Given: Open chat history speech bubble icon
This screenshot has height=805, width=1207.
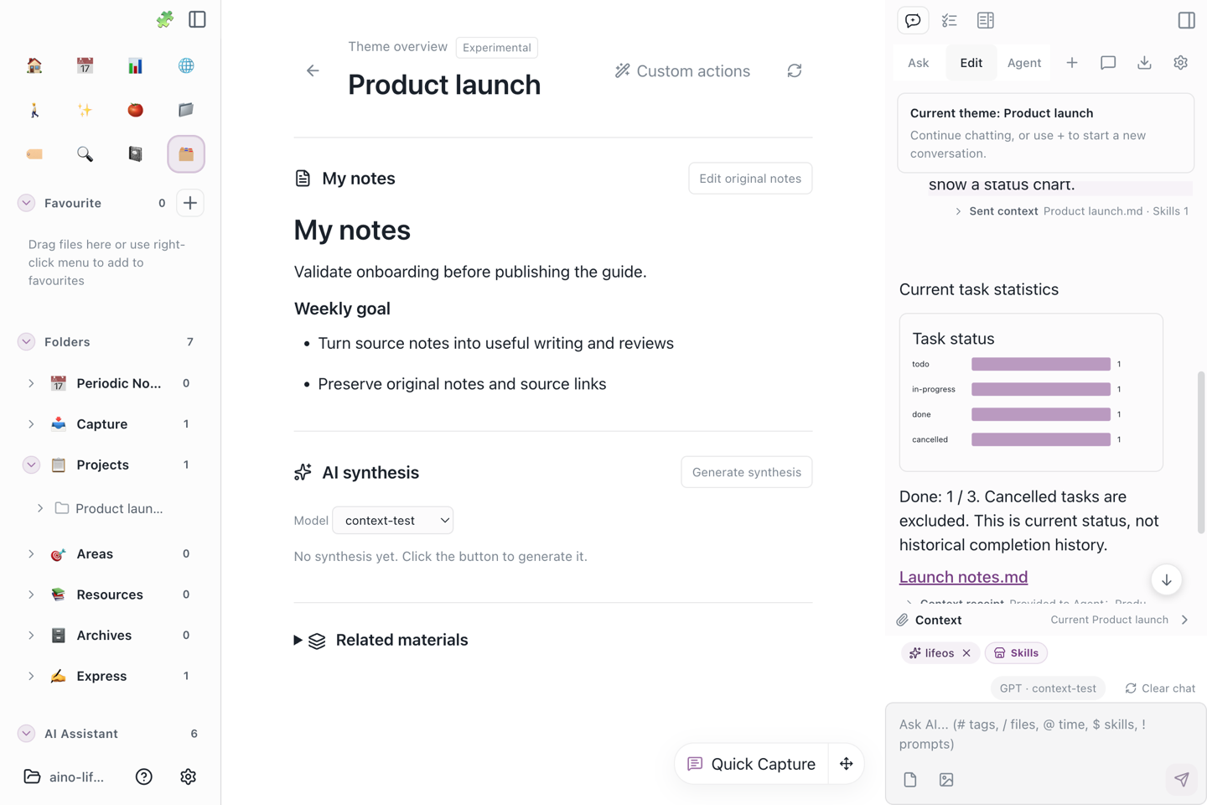Looking at the screenshot, I should [1108, 63].
